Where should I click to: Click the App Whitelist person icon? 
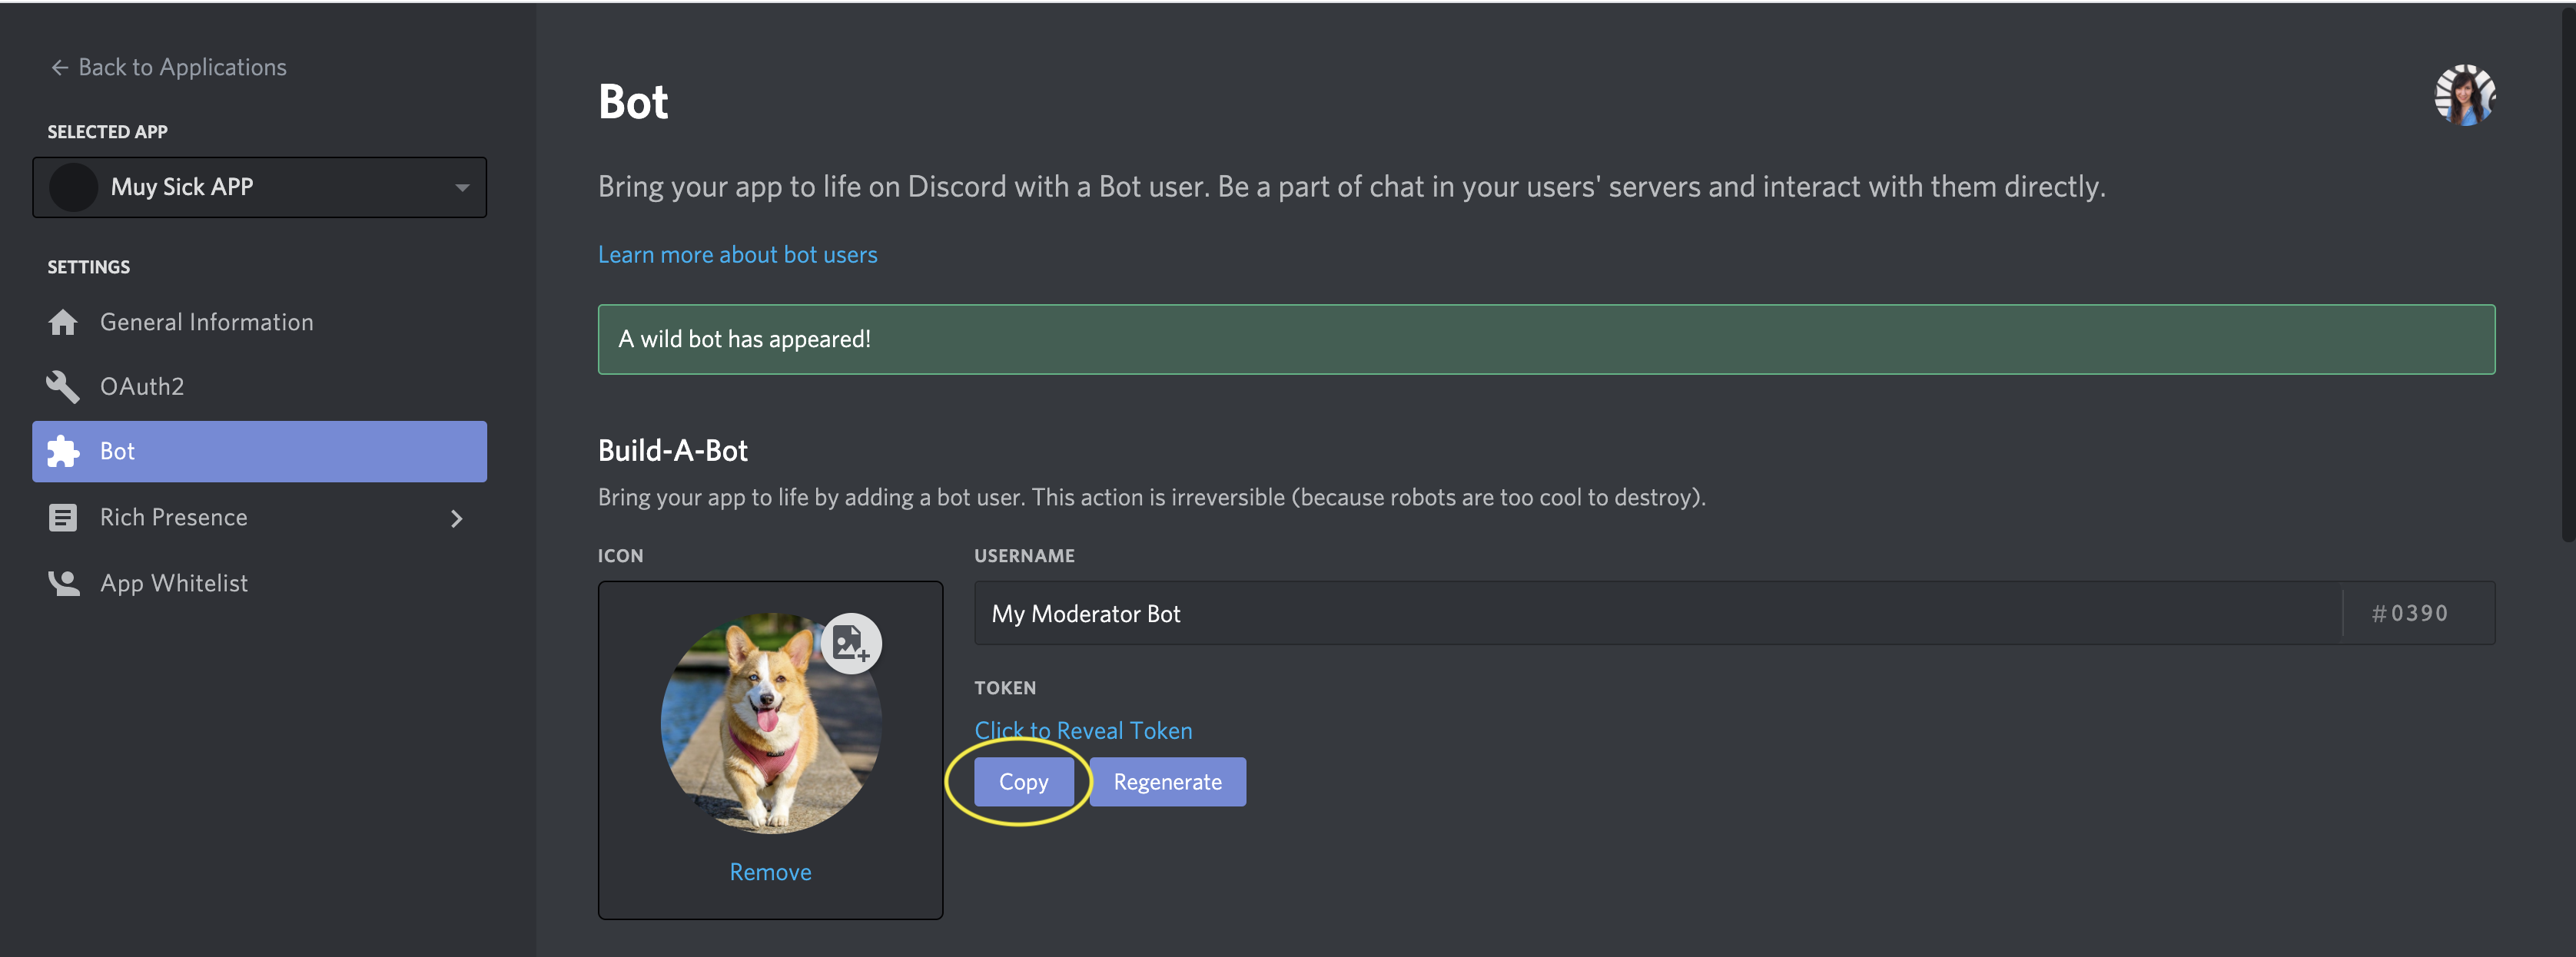tap(62, 581)
